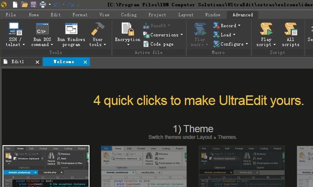Expand the SSH / telnet dropdown arrow
313x187 pixels.
pos(24,45)
